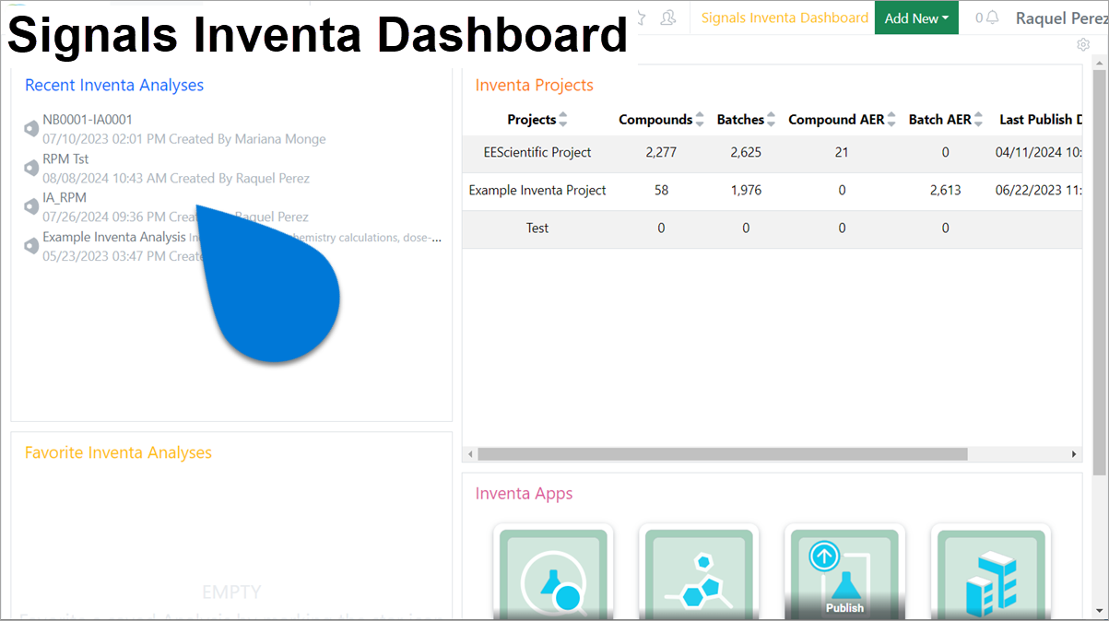Click the 21 Compound AER cell

pyautogui.click(x=842, y=152)
